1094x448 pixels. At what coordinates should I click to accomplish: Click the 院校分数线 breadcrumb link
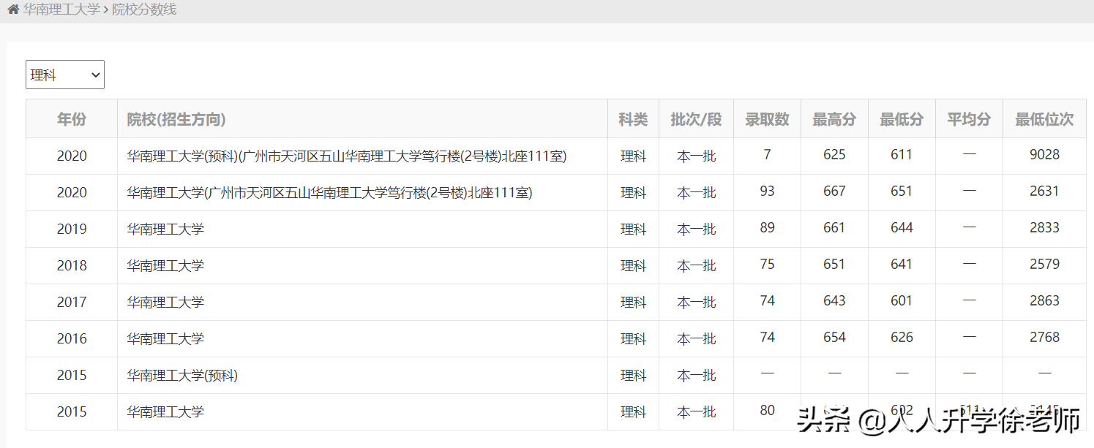141,10
